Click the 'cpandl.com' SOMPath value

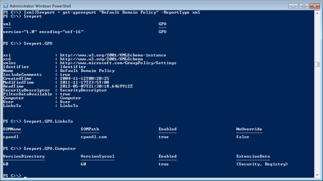tap(94, 137)
